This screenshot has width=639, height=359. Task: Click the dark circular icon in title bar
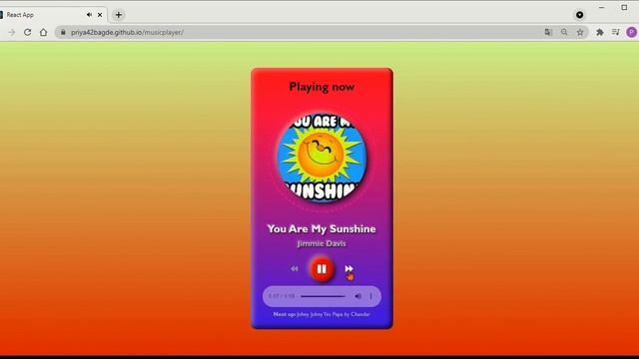coord(579,15)
